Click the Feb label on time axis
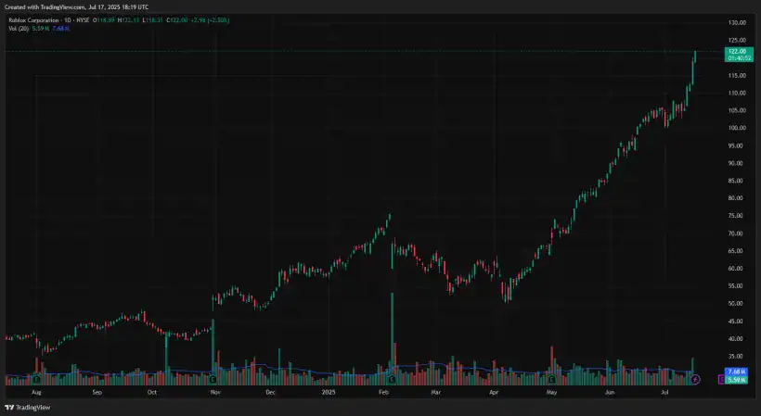 pos(384,393)
